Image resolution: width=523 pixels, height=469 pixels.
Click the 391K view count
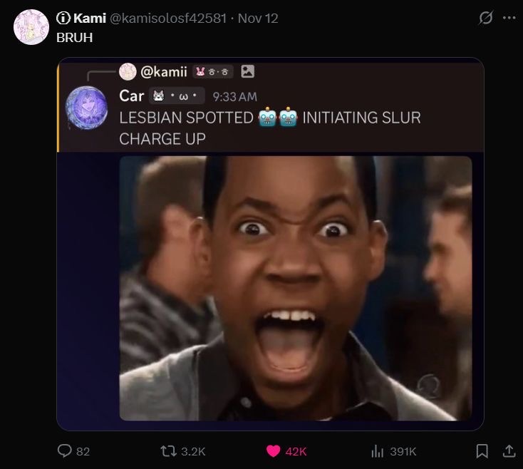click(403, 451)
